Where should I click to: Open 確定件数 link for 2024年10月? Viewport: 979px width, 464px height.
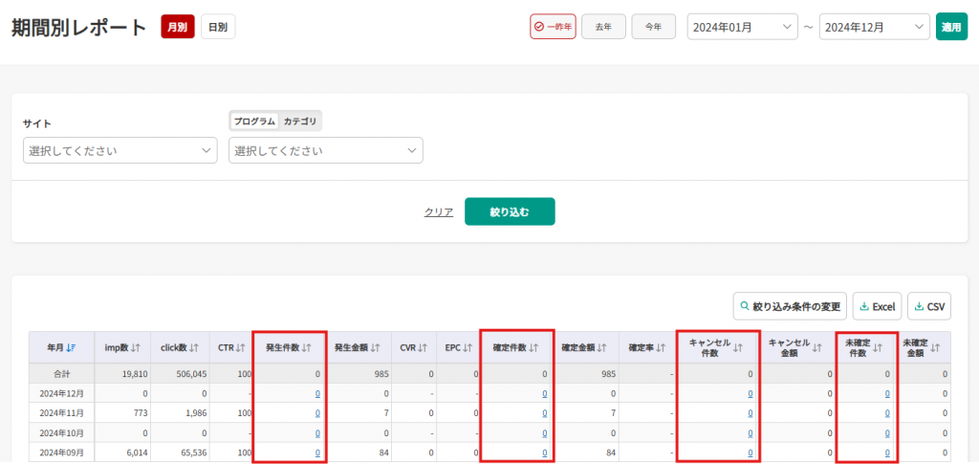(544, 432)
